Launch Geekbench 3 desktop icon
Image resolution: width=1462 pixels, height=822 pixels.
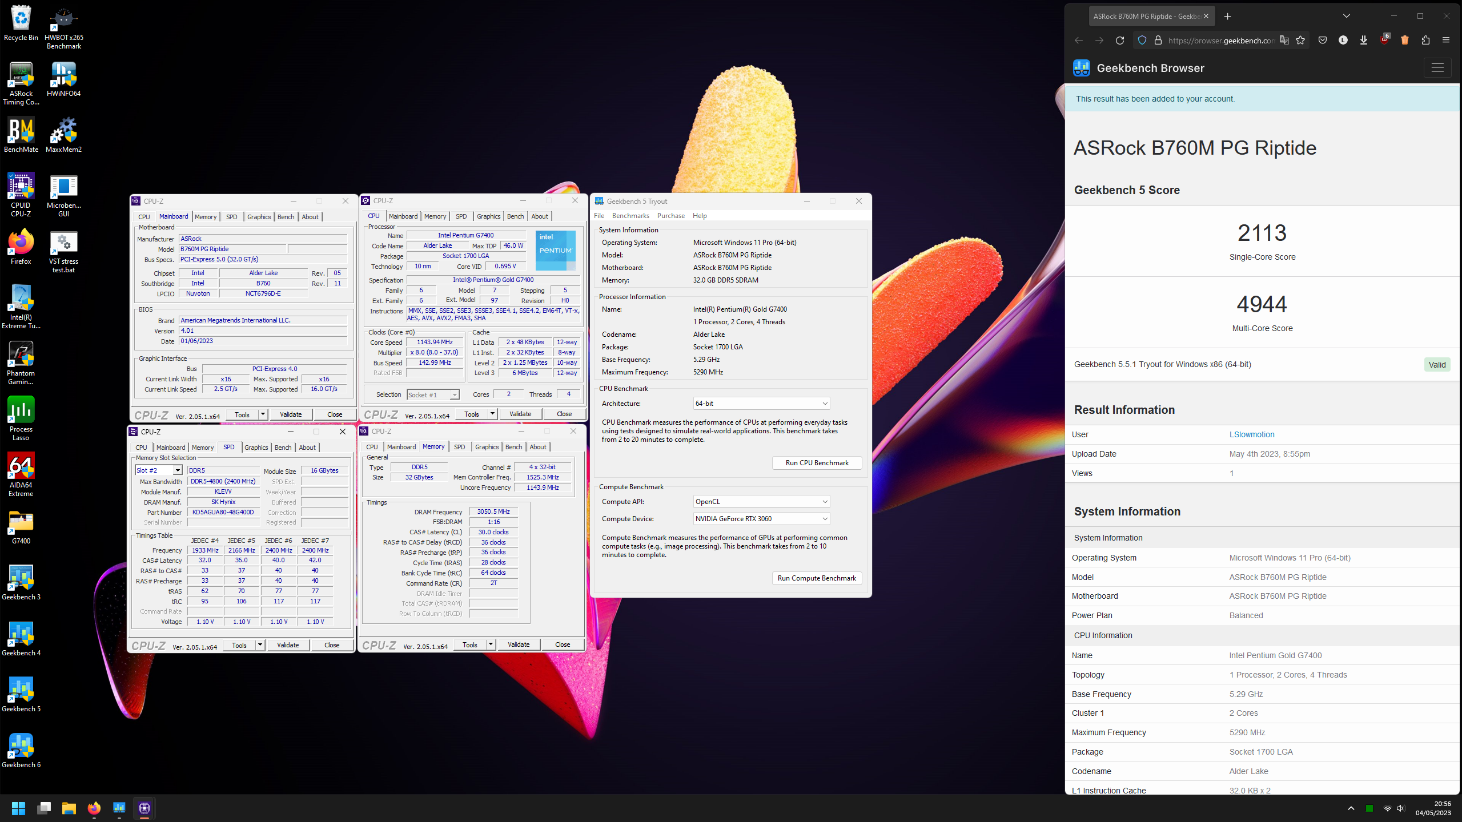pos(21,583)
